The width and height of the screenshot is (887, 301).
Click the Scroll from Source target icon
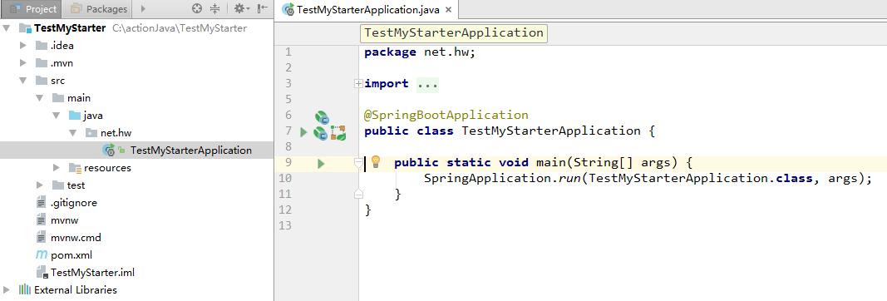197,9
